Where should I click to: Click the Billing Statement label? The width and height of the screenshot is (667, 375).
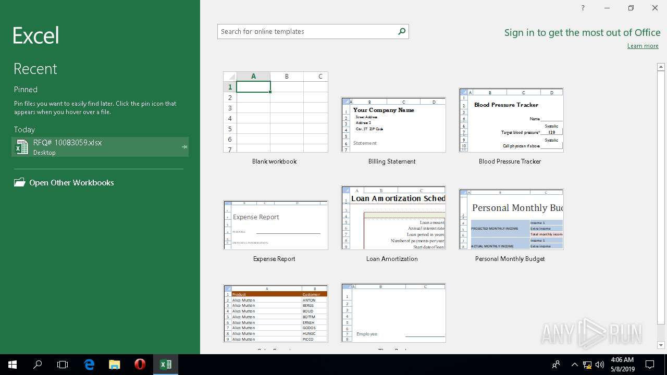pyautogui.click(x=392, y=161)
